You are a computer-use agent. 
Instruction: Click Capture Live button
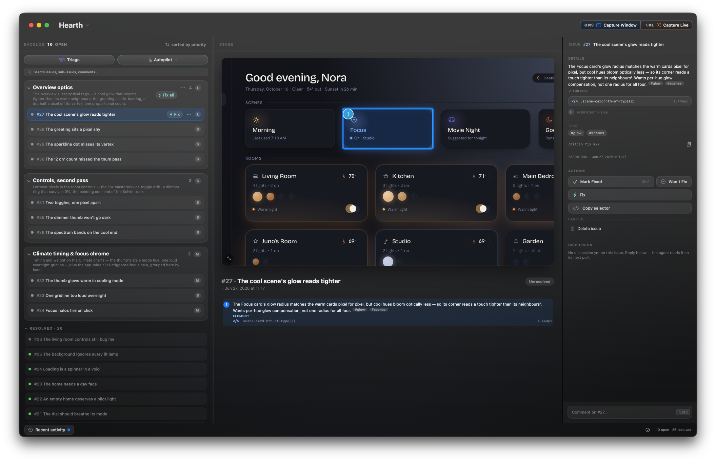coord(667,25)
